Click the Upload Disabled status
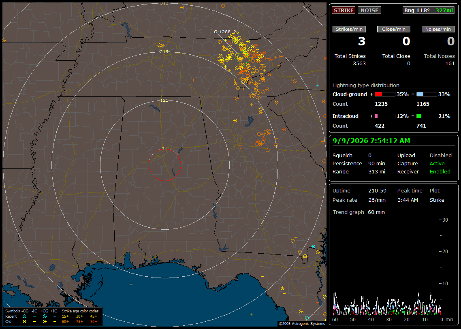The width and height of the screenshot is (461, 329). (440, 156)
